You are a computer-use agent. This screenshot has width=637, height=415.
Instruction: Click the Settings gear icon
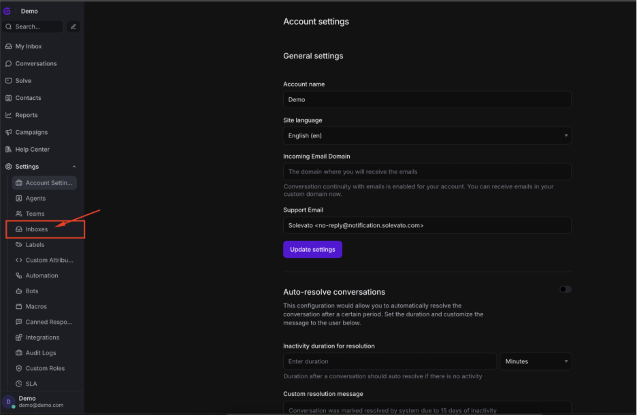[9, 167]
